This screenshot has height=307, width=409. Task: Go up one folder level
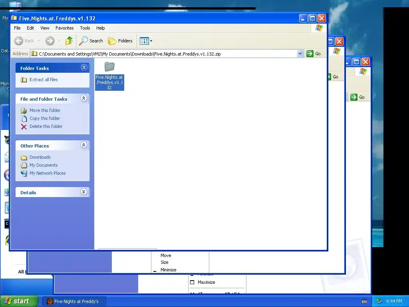(x=69, y=41)
